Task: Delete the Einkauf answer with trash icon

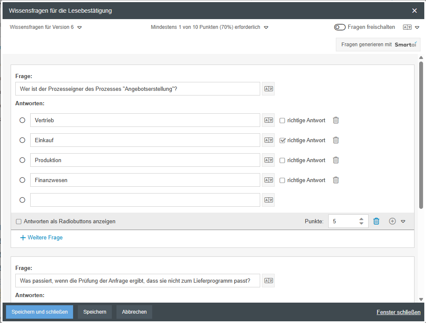Action: tap(336, 140)
